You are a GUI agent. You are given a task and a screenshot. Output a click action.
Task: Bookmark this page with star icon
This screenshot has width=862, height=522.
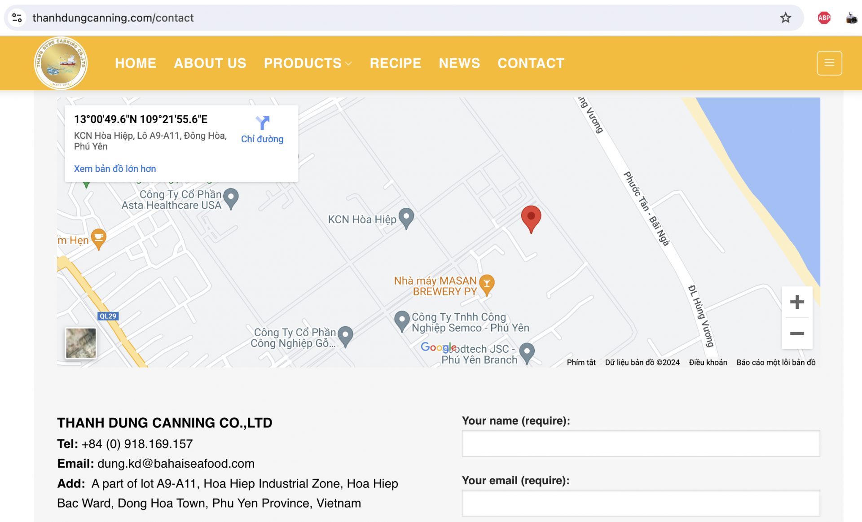tap(785, 18)
